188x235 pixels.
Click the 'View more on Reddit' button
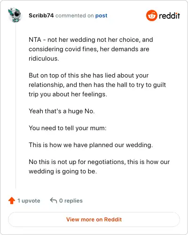(94, 219)
